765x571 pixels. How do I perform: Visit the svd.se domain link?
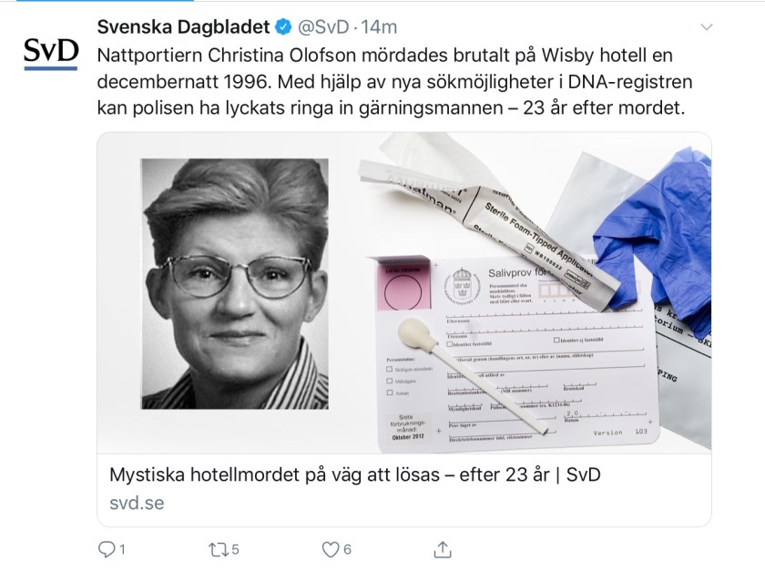click(x=137, y=503)
